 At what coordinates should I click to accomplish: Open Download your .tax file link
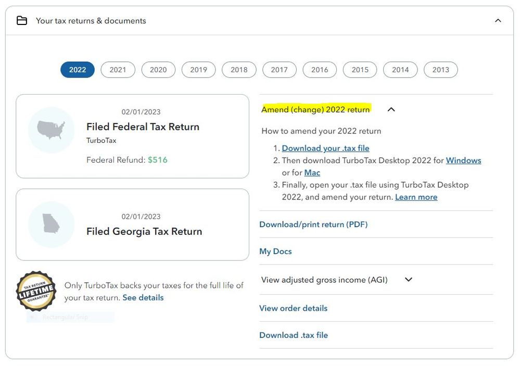pos(326,148)
